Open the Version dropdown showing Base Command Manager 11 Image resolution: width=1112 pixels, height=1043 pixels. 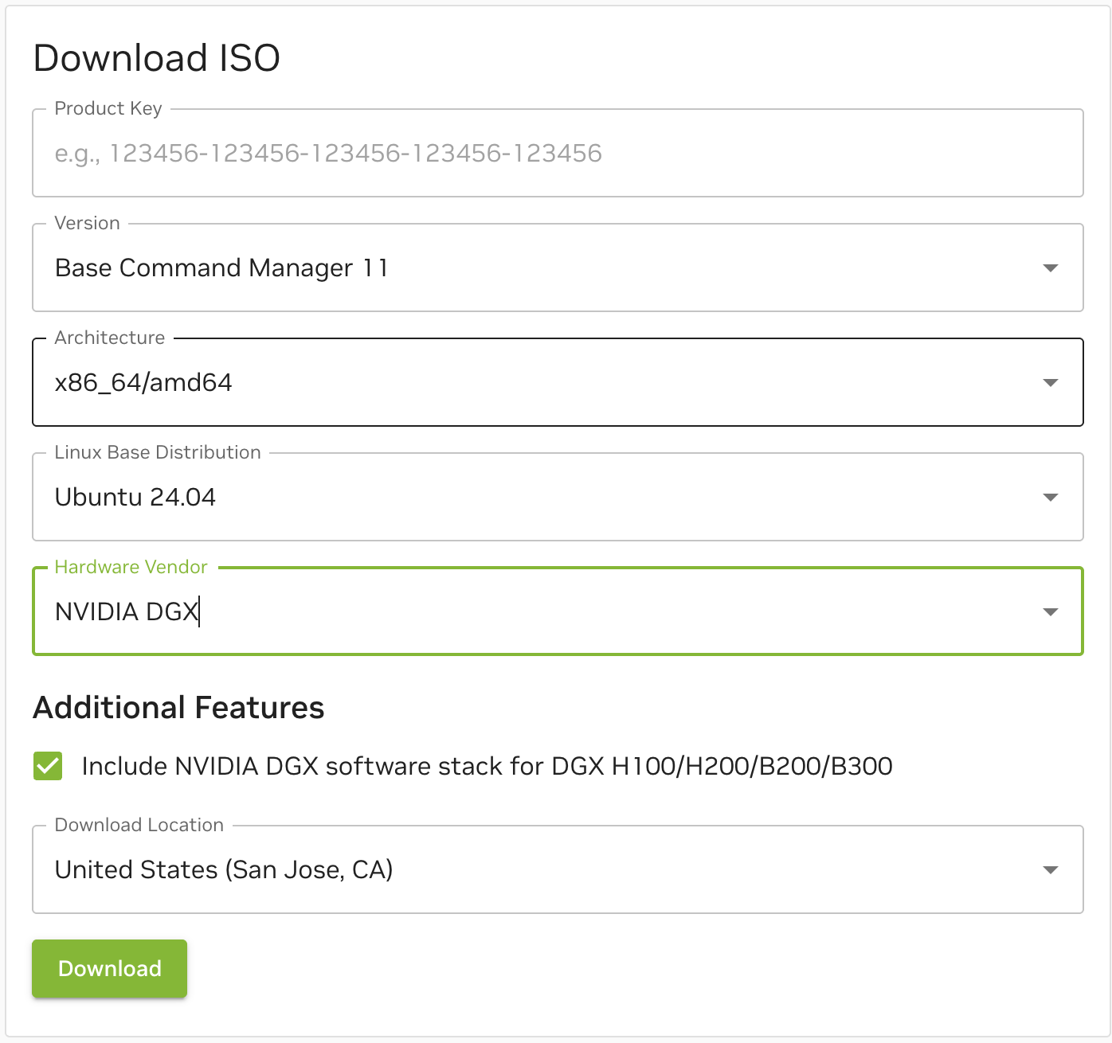pos(558,268)
